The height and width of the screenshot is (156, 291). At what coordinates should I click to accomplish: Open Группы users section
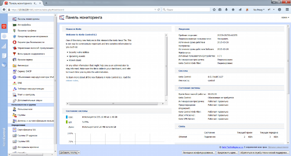(21, 115)
